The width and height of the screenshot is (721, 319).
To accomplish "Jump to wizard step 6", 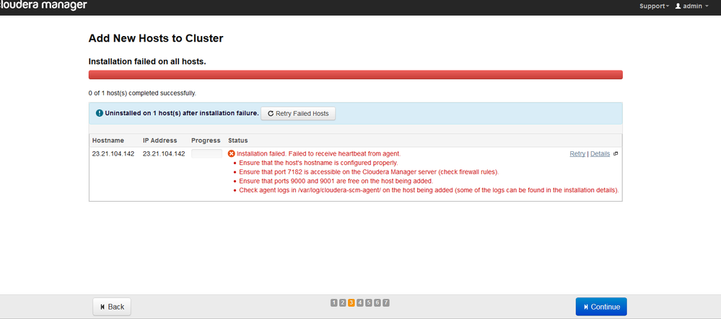I will coord(377,302).
